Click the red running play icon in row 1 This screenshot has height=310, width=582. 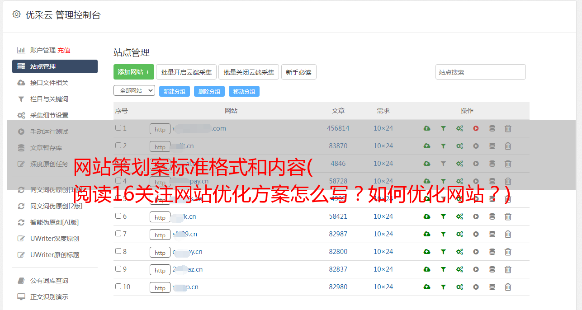[476, 128]
